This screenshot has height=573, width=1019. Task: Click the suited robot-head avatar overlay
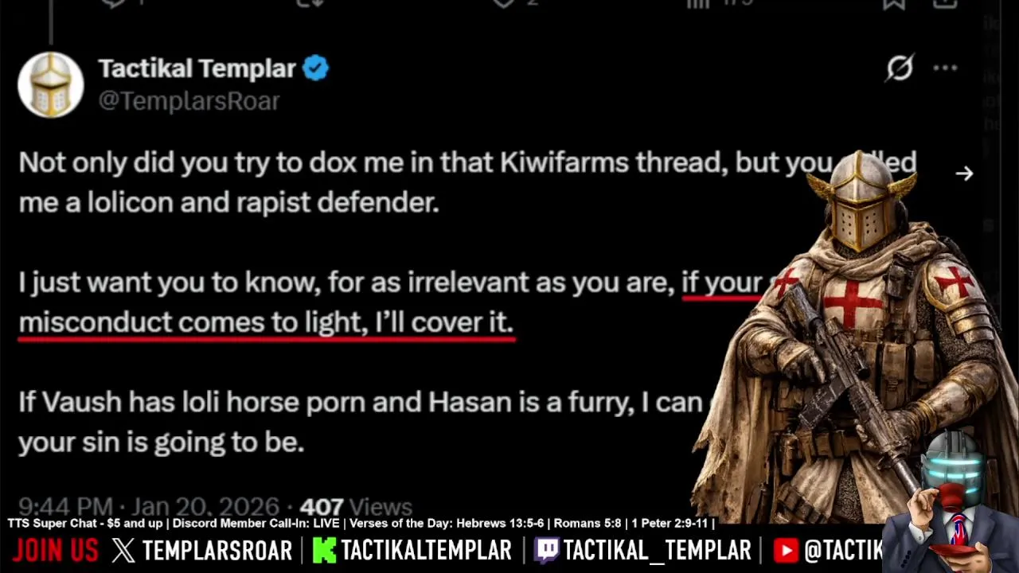(x=947, y=503)
